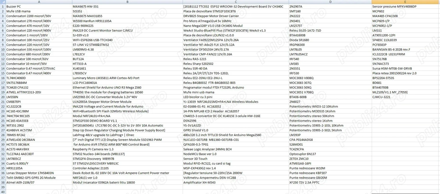This screenshot has width=440, height=194.
Task: Click the Select All corner triangle
Action: [x=3, y=2]
